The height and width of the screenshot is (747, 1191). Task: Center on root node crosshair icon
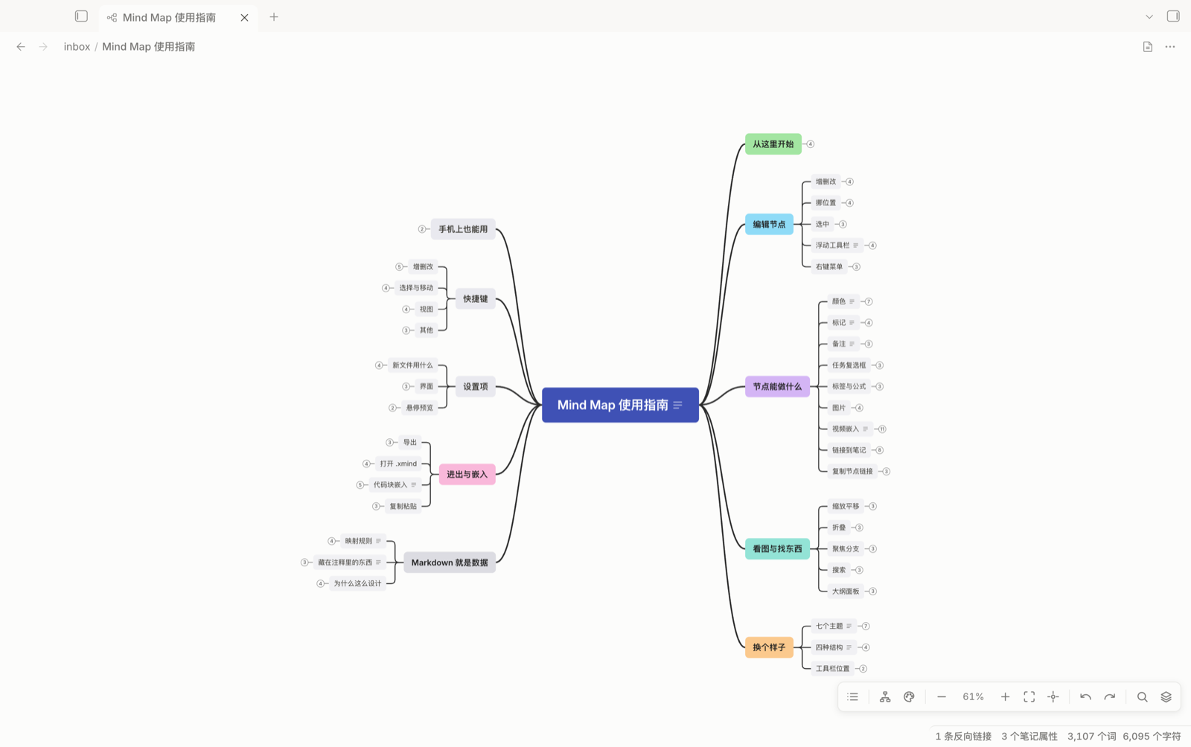(1053, 697)
